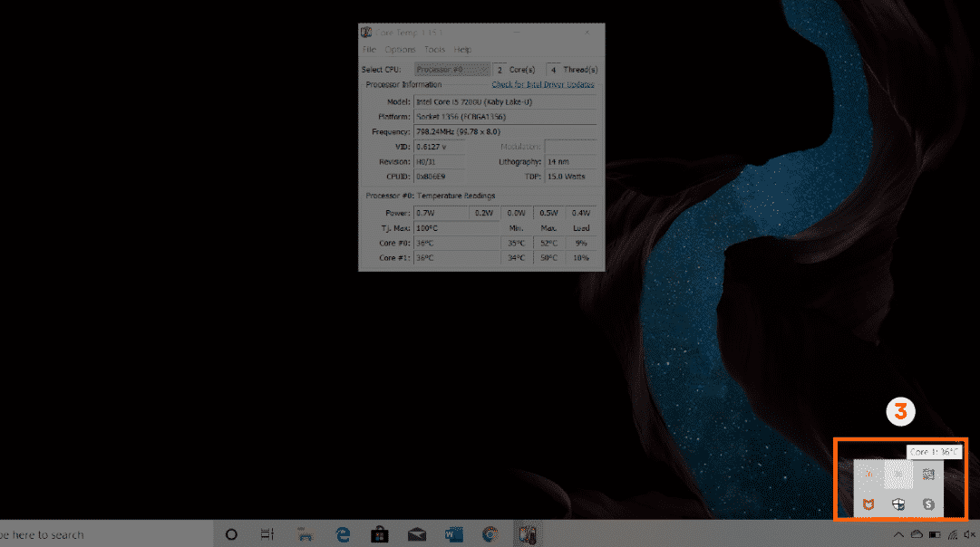This screenshot has height=547, width=980.
Task: Click the Tj. Max value 100°C
Action: (456, 228)
